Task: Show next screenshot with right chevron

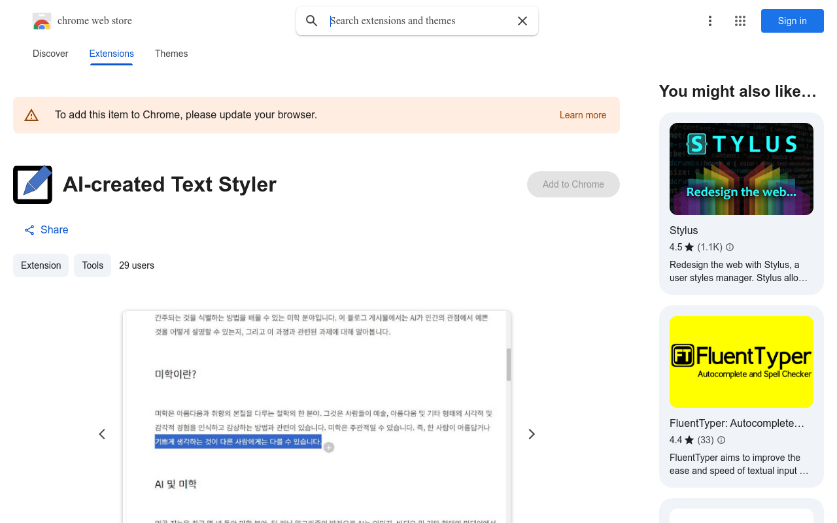Action: pos(532,434)
